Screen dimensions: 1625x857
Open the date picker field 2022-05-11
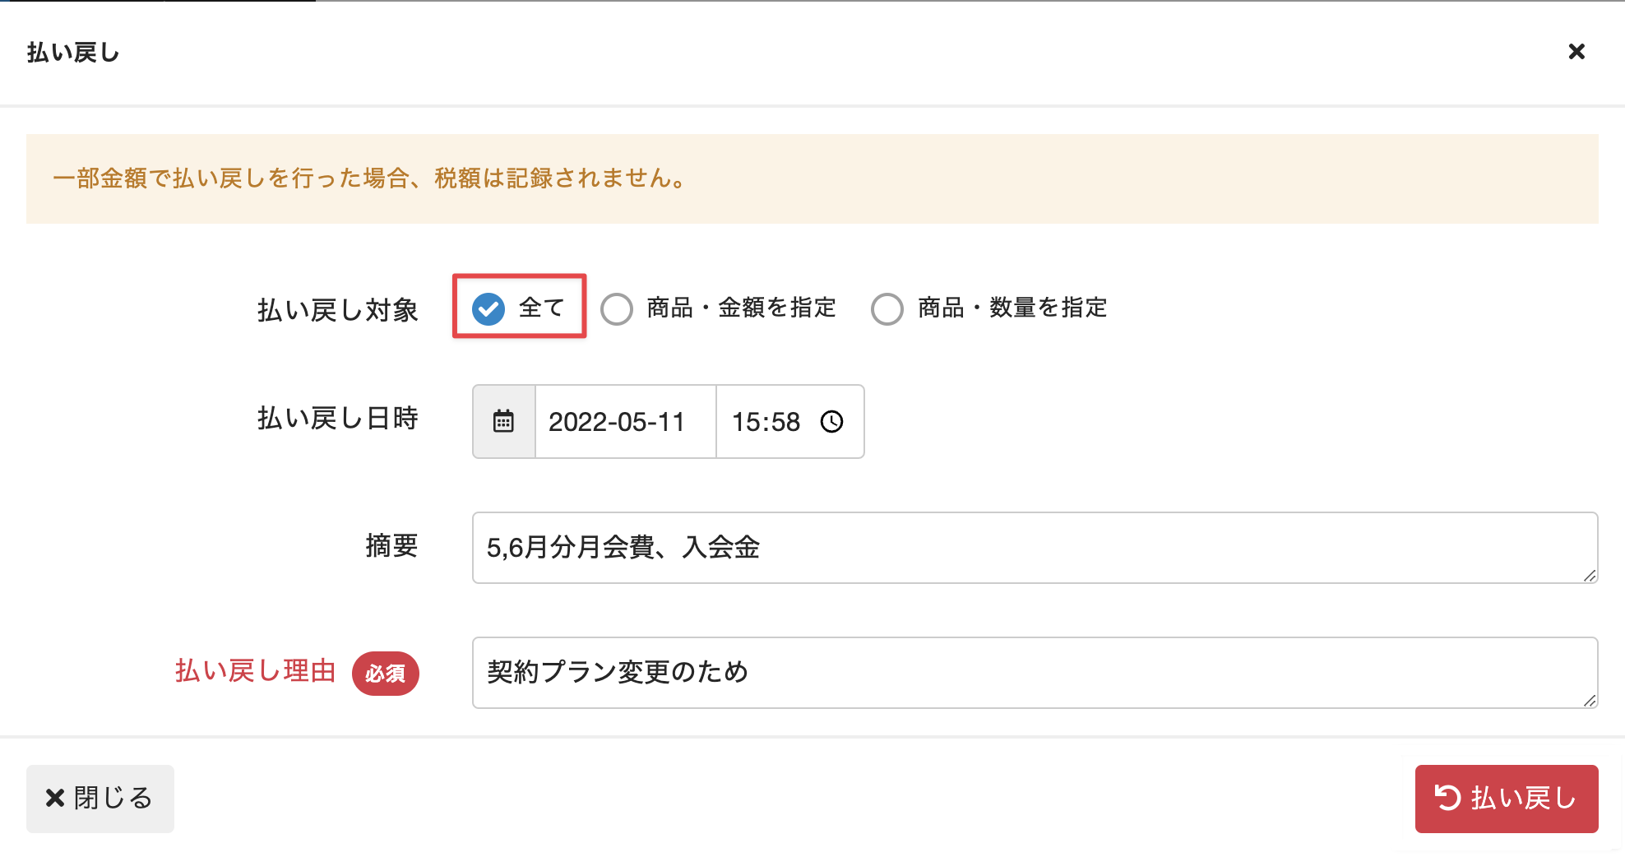pyautogui.click(x=626, y=421)
